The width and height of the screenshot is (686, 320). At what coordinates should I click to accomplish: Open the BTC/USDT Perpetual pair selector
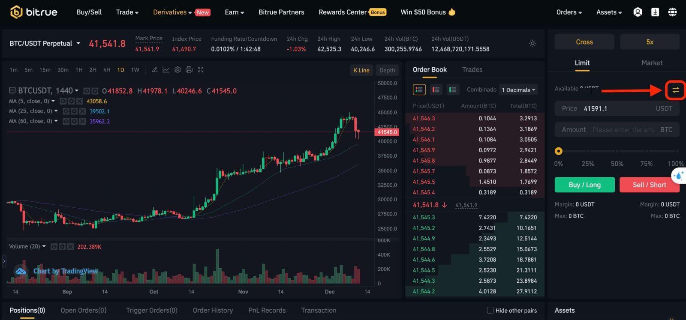pos(45,43)
